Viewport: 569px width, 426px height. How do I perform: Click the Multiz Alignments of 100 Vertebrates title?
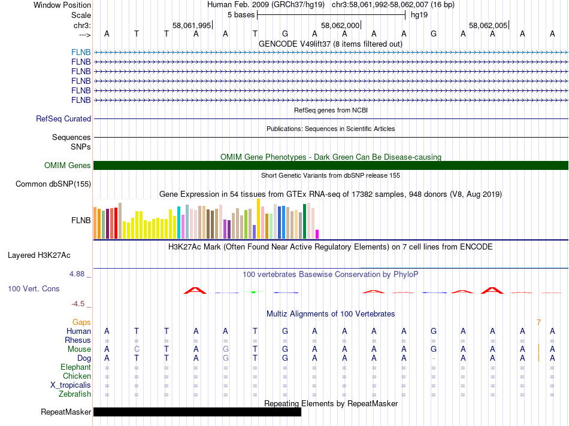(x=331, y=314)
